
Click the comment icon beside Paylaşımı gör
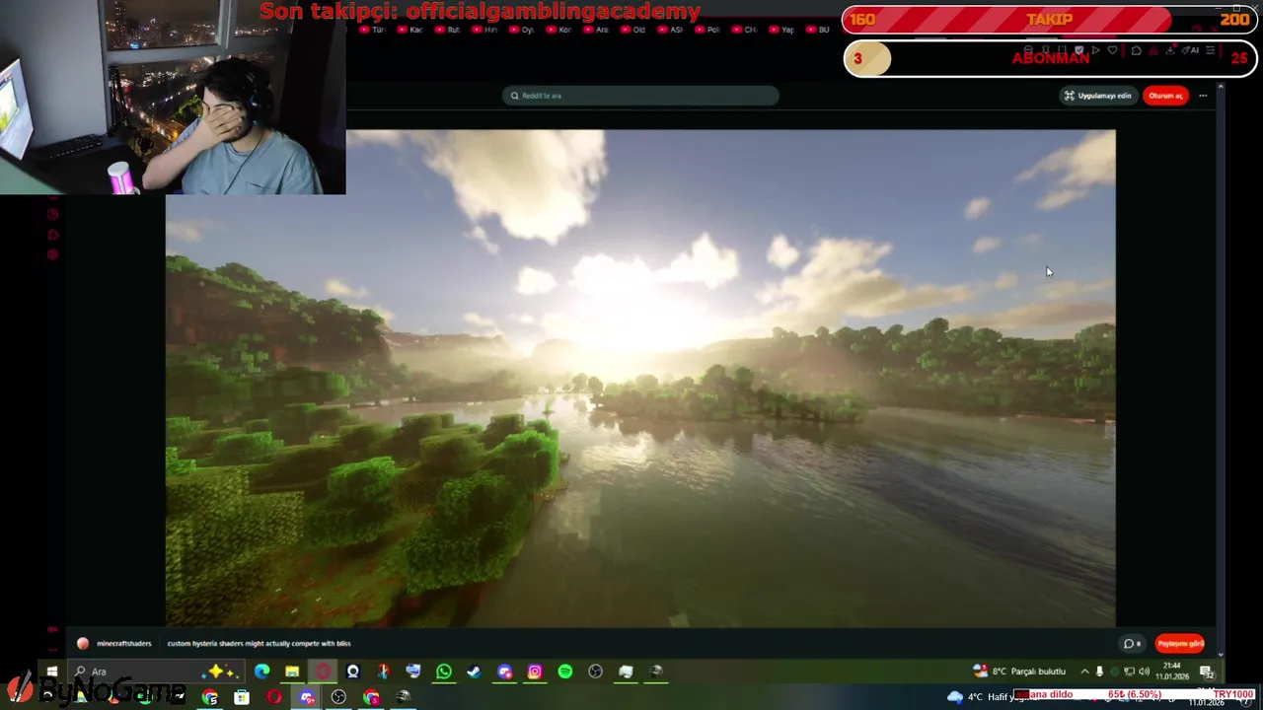click(1131, 644)
